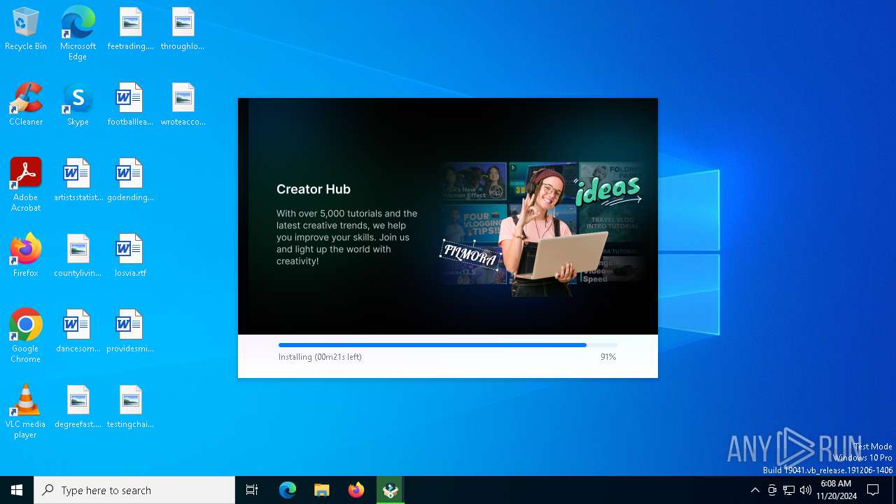Launch Microsoft Edge from the desktop shortcut
The width and height of the screenshot is (896, 504).
(78, 34)
